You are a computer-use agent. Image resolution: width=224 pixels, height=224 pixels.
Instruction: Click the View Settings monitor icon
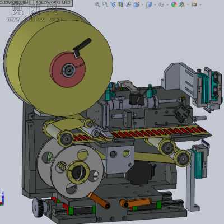[194, 4]
